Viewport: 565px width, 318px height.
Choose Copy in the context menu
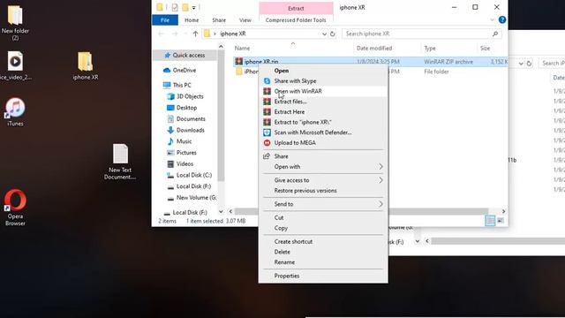point(281,228)
